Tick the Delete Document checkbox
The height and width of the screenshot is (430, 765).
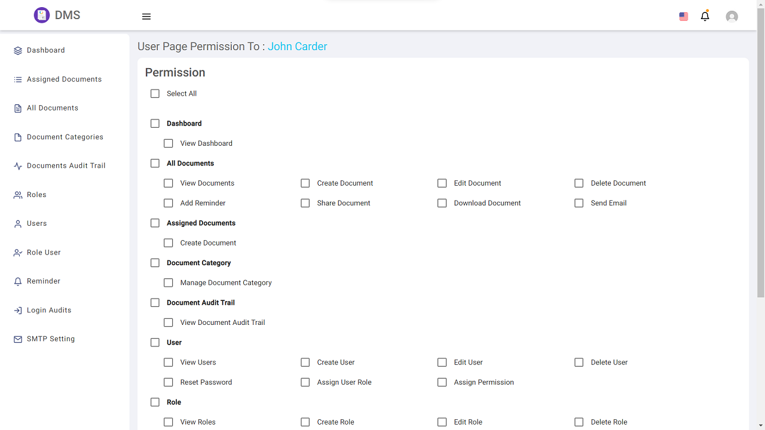[x=579, y=183]
